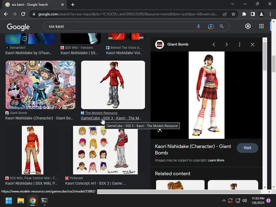Open preview panel more options menu
The height and width of the screenshot is (207, 276).
240,44
